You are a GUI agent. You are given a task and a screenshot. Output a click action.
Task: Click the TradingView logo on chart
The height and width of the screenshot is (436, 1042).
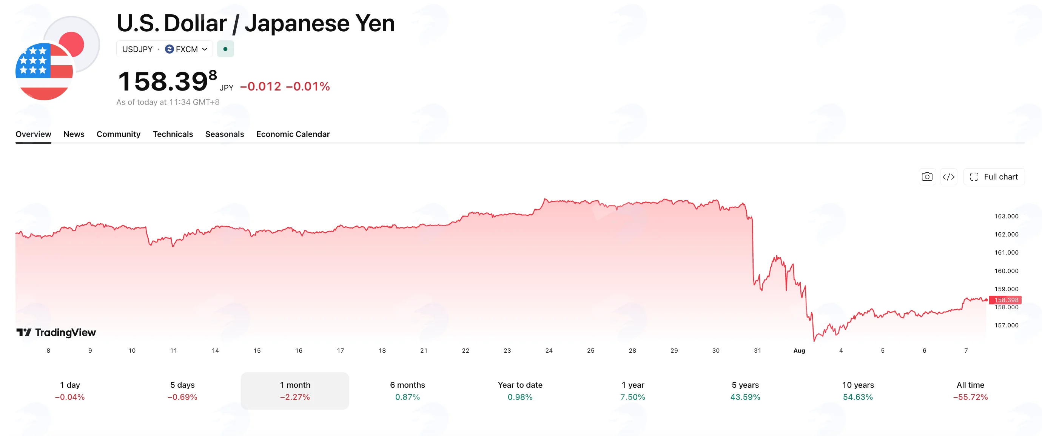[56, 333]
